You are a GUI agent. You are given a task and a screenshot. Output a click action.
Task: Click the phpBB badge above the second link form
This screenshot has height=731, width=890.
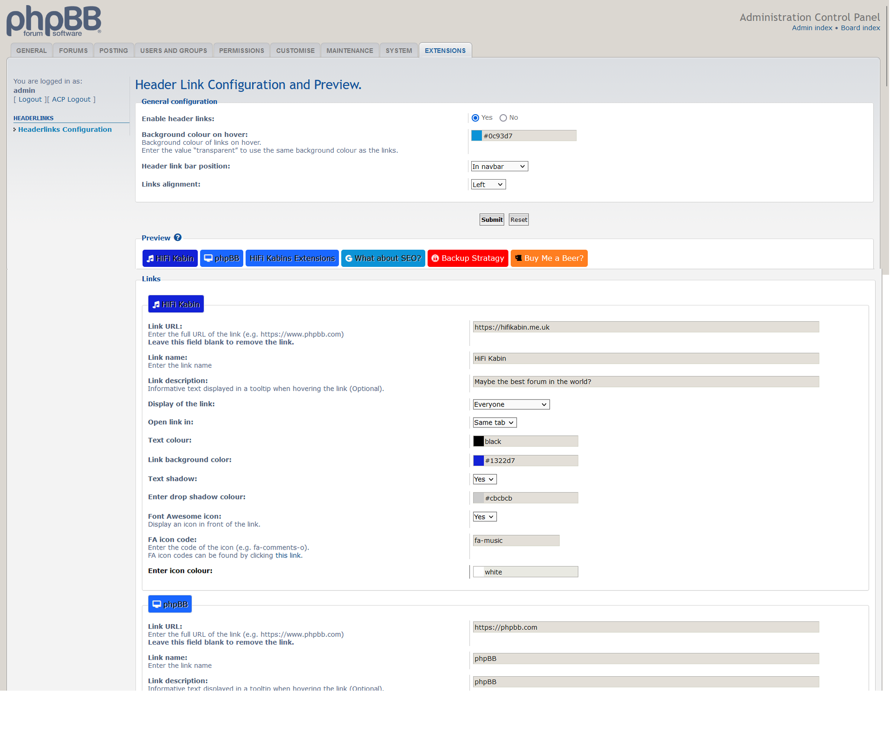(x=170, y=604)
